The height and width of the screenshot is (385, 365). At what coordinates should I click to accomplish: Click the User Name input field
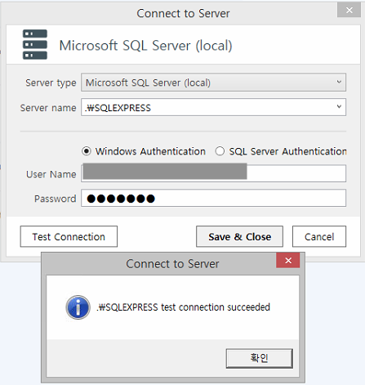[213, 173]
